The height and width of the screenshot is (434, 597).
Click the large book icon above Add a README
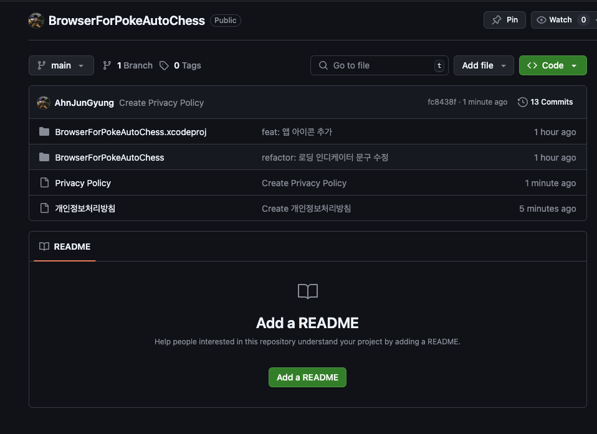(x=308, y=291)
